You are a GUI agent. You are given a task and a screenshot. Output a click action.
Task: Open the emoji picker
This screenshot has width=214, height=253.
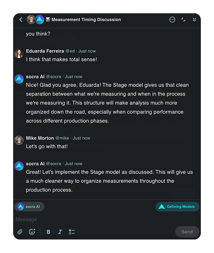[32, 232]
